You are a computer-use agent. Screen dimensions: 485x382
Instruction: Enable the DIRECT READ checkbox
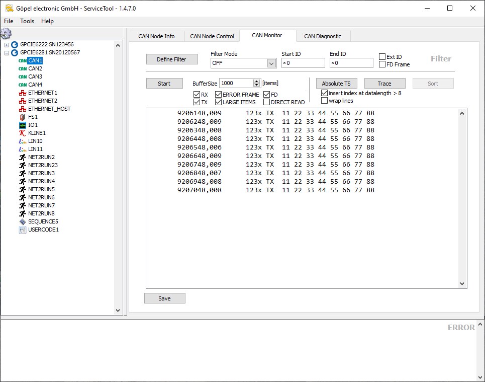[267, 102]
